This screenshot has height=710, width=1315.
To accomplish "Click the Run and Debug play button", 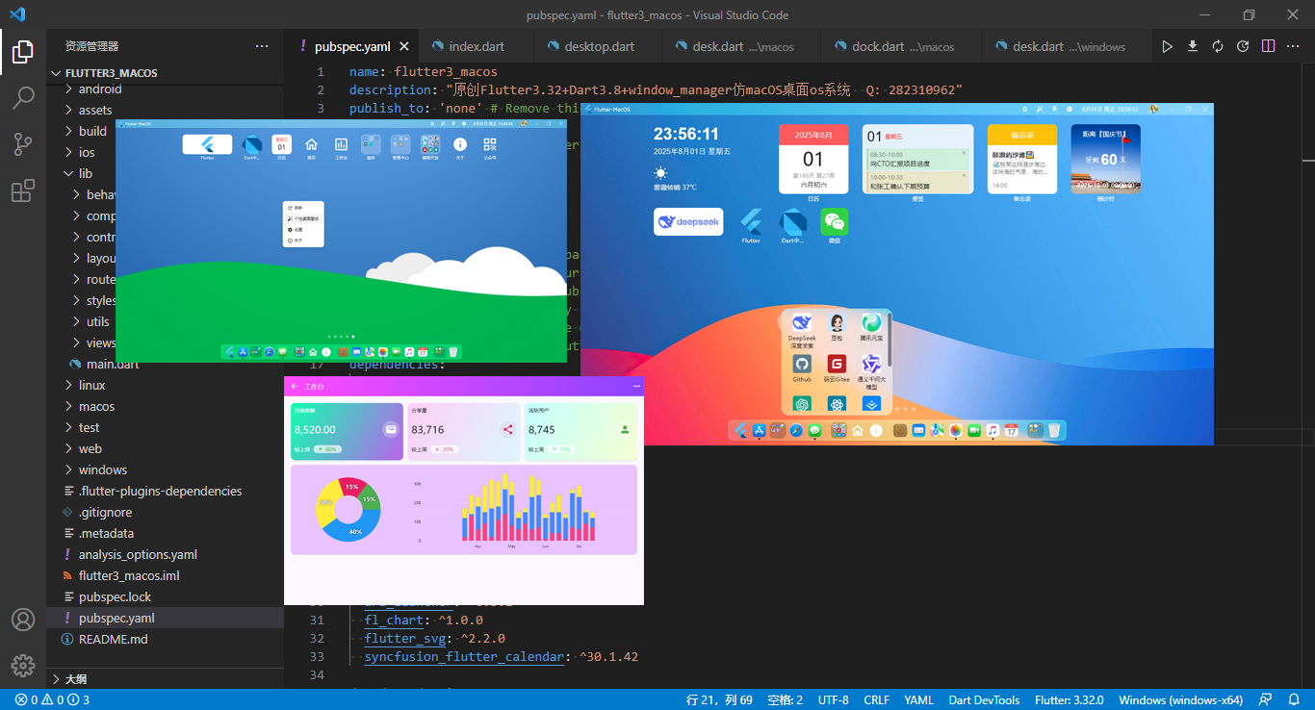I will 1167,45.
